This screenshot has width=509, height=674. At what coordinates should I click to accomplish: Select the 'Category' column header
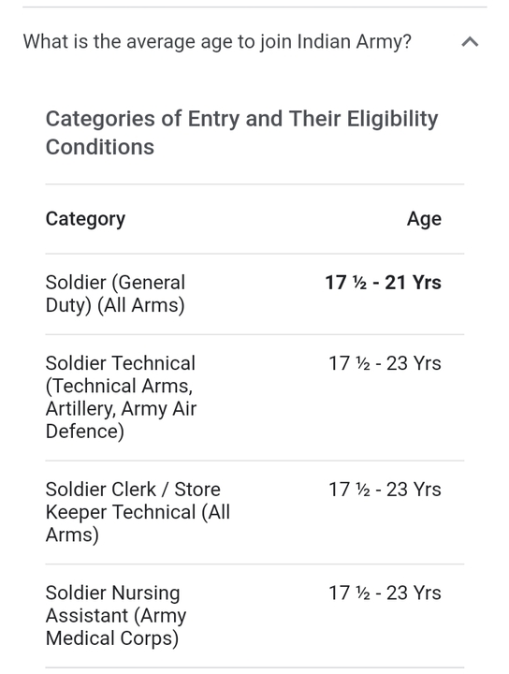click(85, 219)
